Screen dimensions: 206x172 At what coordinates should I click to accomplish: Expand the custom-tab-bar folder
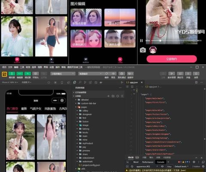point(76,103)
